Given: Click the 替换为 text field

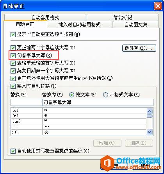Looking at the screenshot, I should tap(98, 102).
